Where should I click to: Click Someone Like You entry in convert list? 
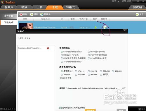click(x=30, y=48)
